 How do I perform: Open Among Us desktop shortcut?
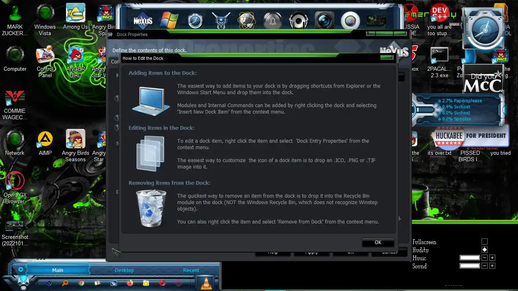(x=75, y=17)
